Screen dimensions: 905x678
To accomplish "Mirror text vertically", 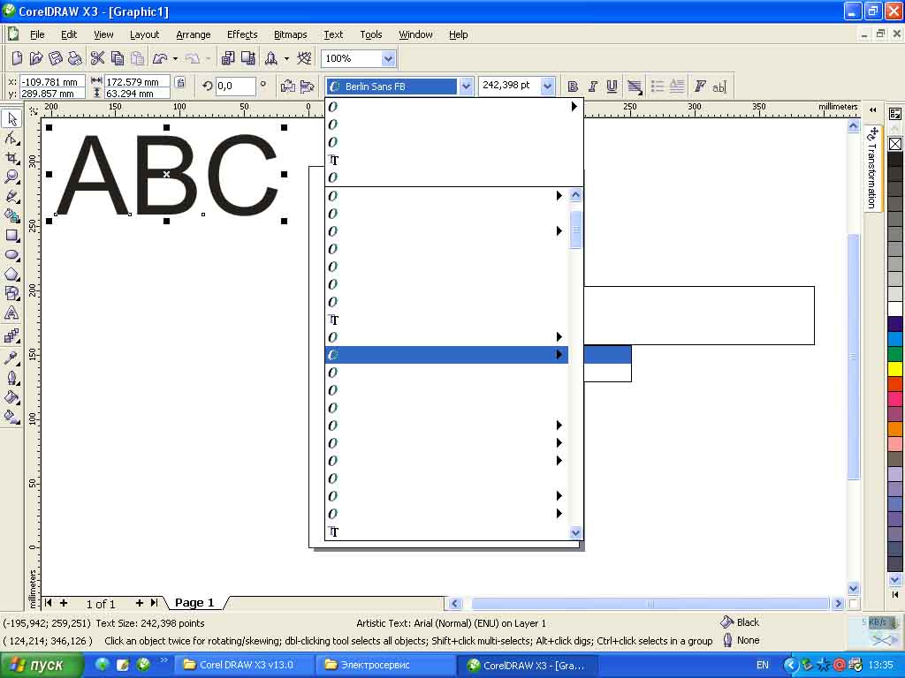I will [307, 86].
